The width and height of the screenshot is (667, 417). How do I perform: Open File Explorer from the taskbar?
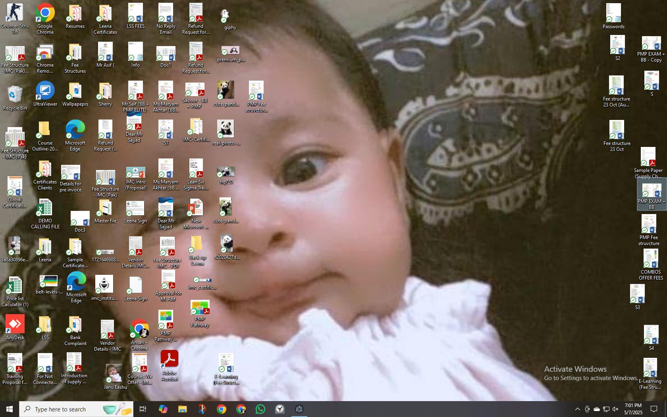pos(183,409)
